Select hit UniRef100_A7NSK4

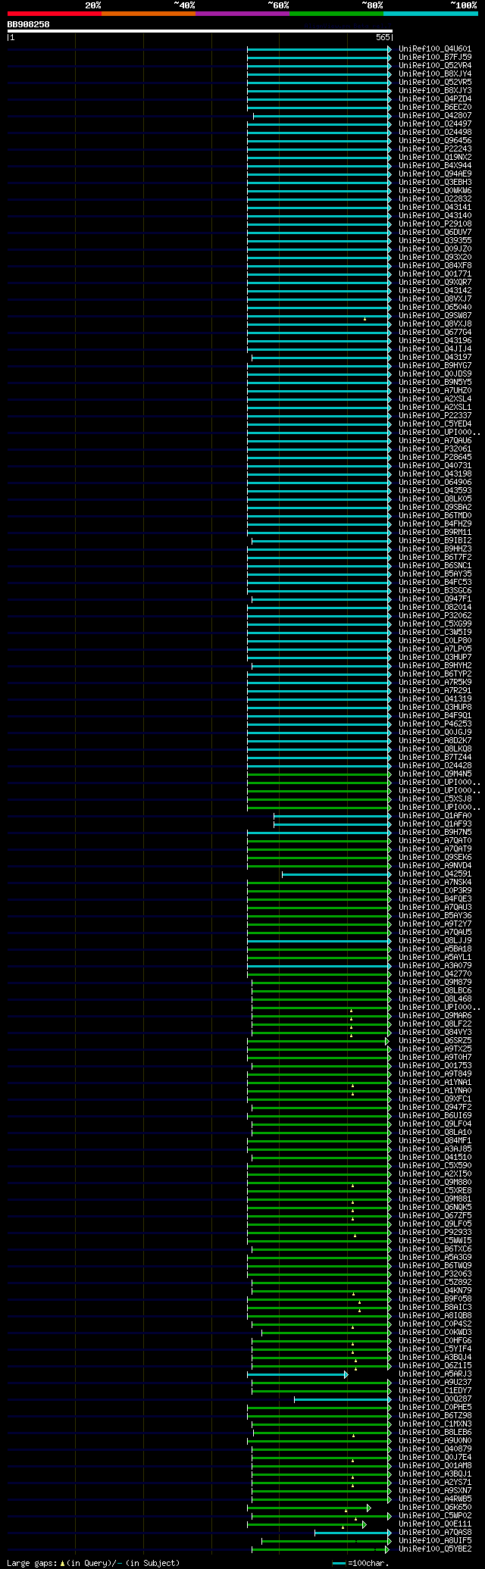435,882
